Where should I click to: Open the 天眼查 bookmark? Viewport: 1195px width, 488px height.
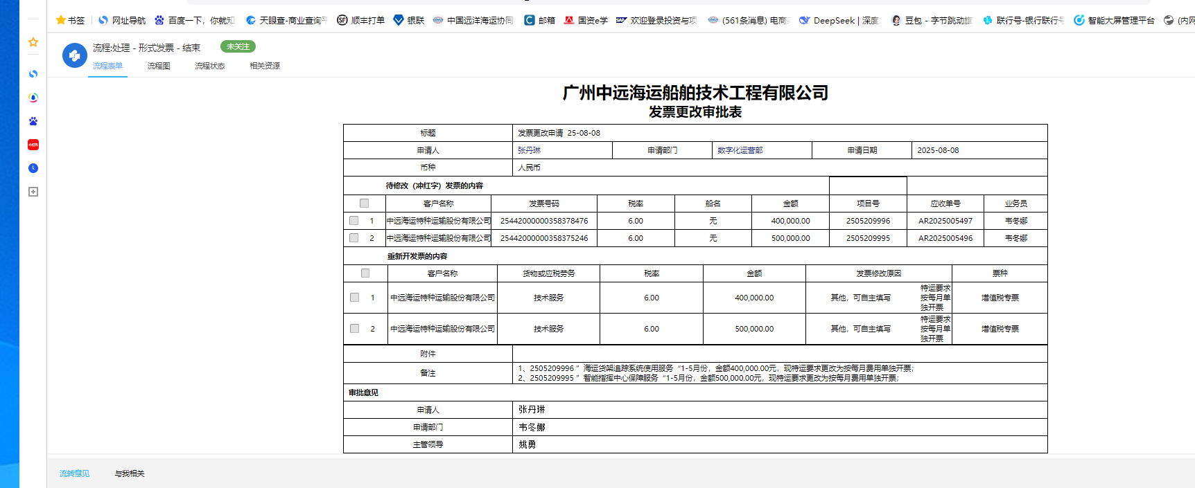pos(286,20)
